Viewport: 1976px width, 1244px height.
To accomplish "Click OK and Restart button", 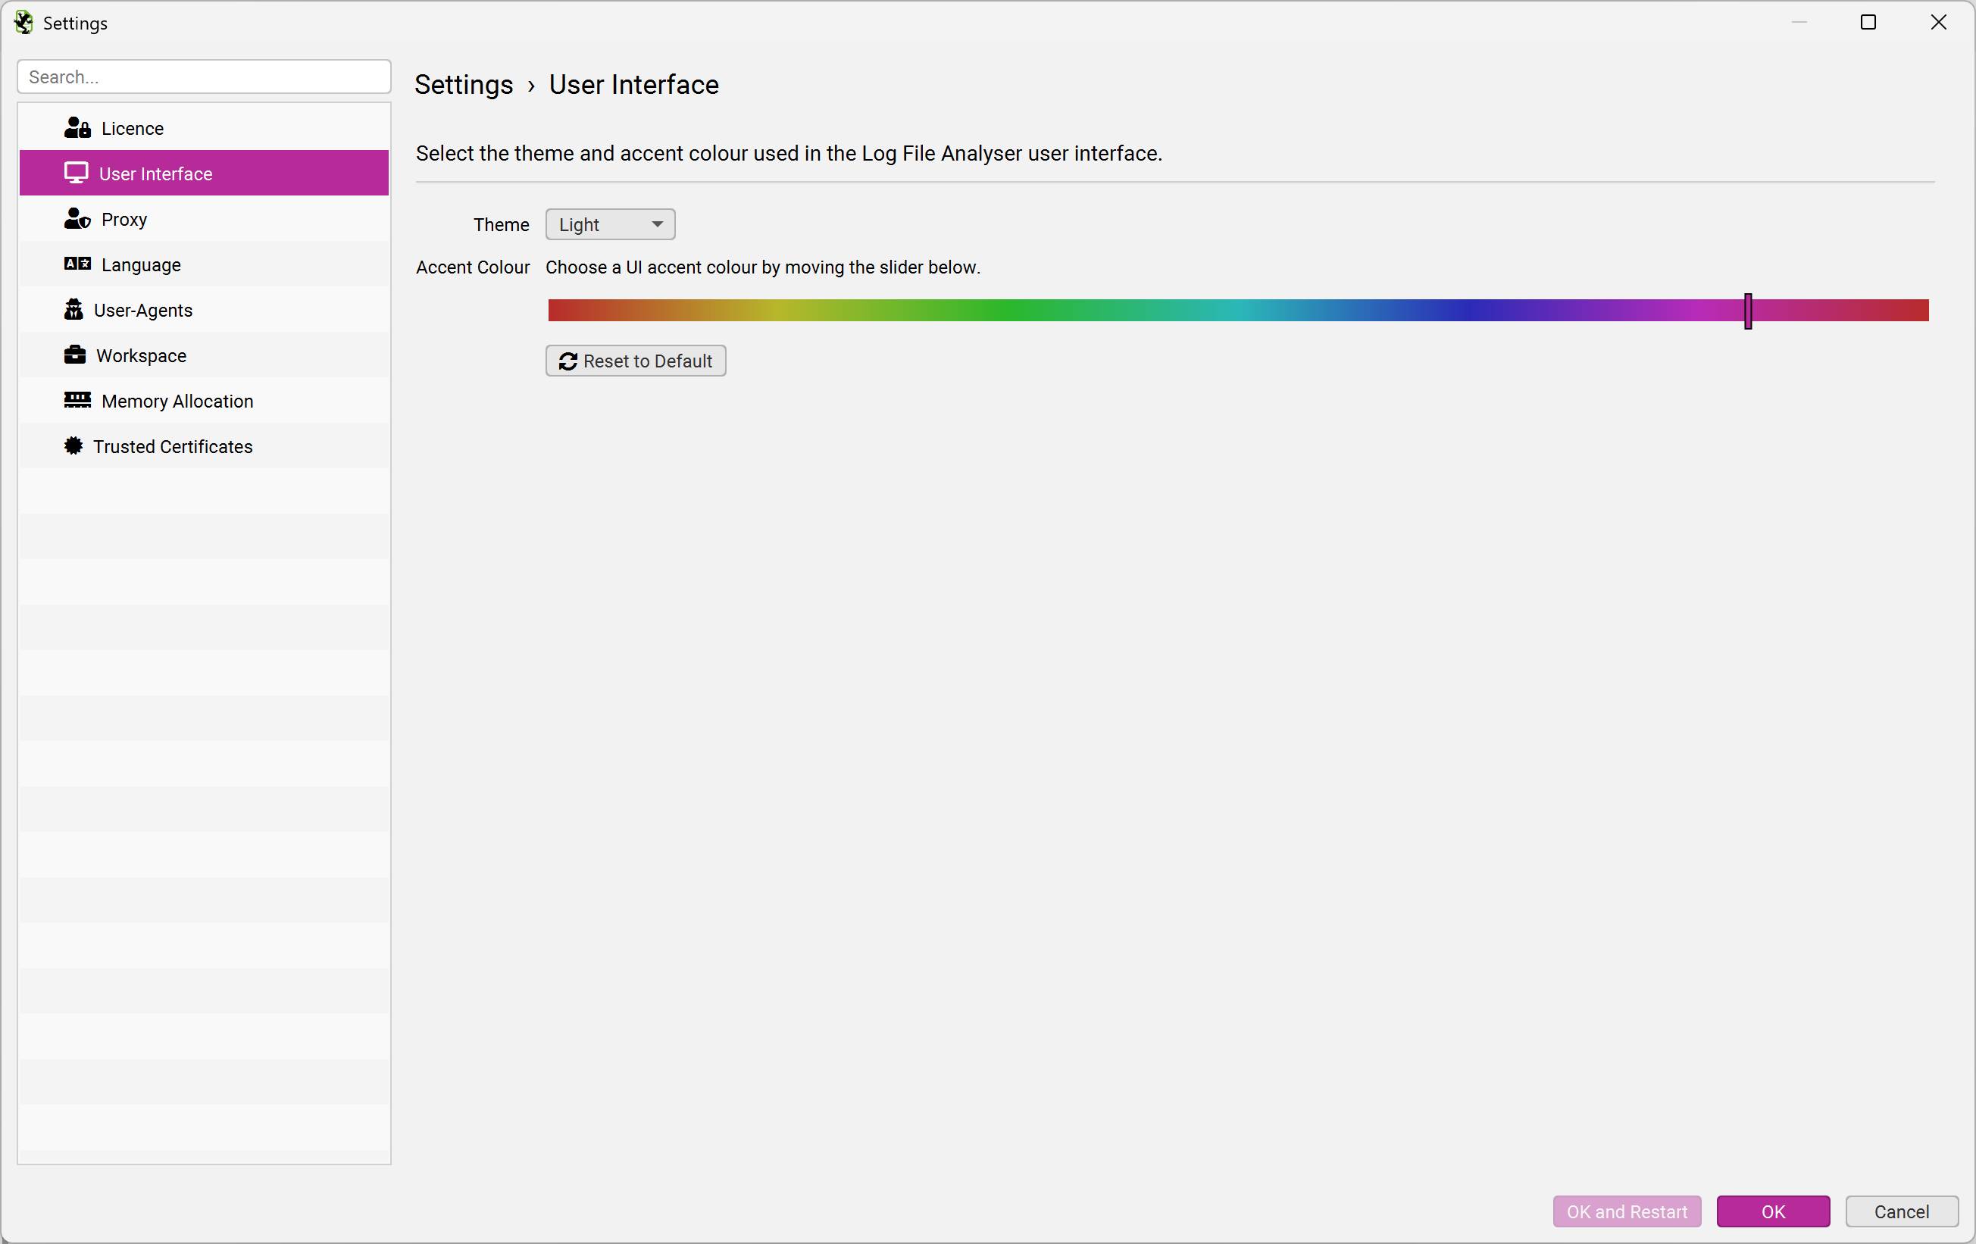I will pyautogui.click(x=1627, y=1211).
